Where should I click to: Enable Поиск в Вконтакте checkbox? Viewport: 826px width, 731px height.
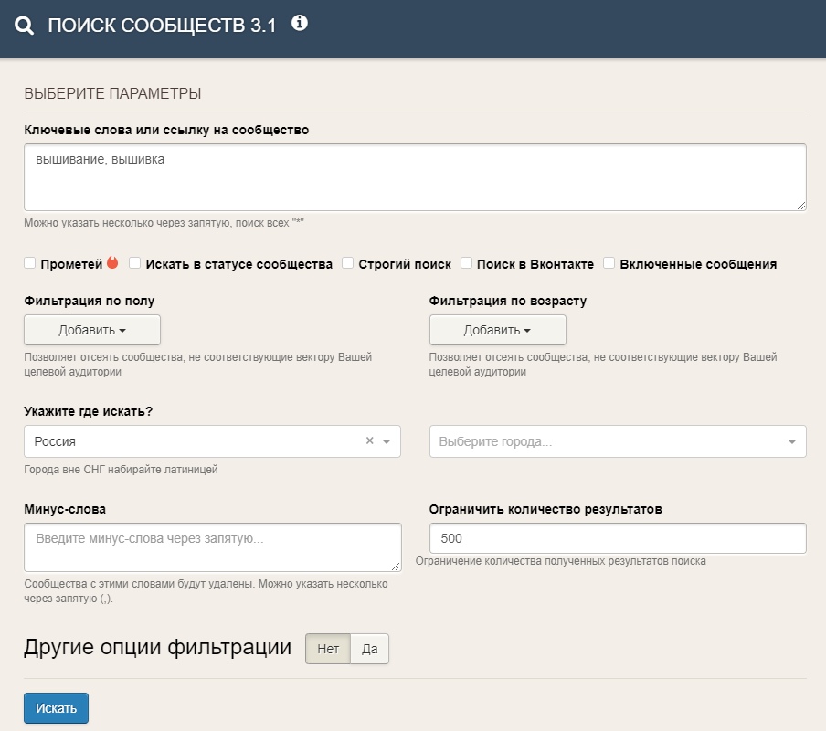tap(466, 263)
